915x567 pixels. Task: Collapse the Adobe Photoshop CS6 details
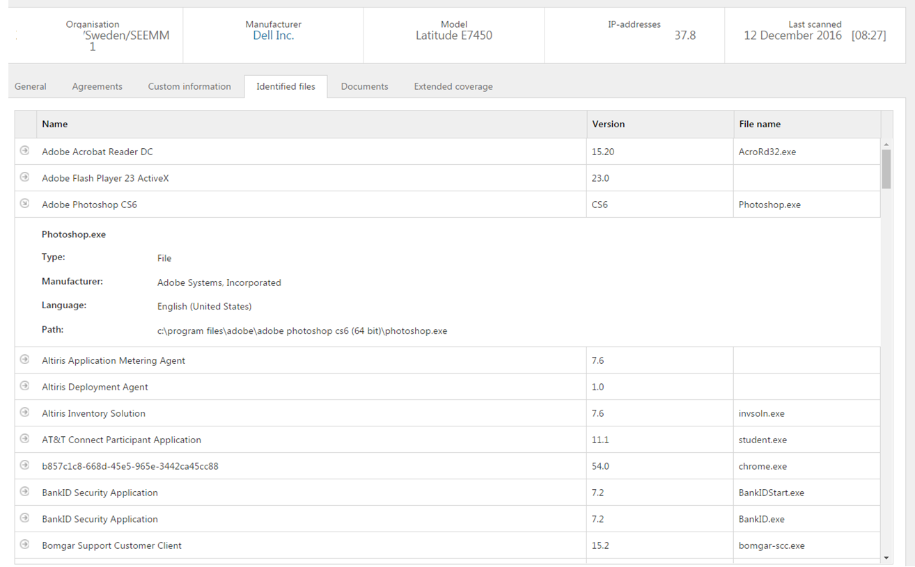(25, 203)
